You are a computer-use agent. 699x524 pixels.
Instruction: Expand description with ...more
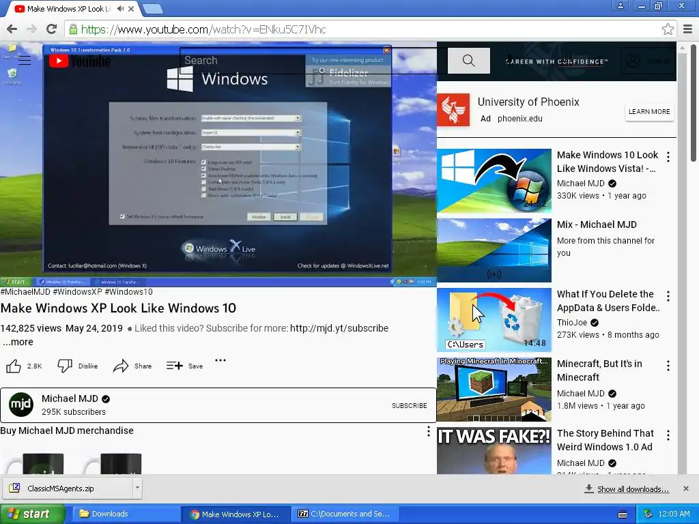pyautogui.click(x=18, y=343)
